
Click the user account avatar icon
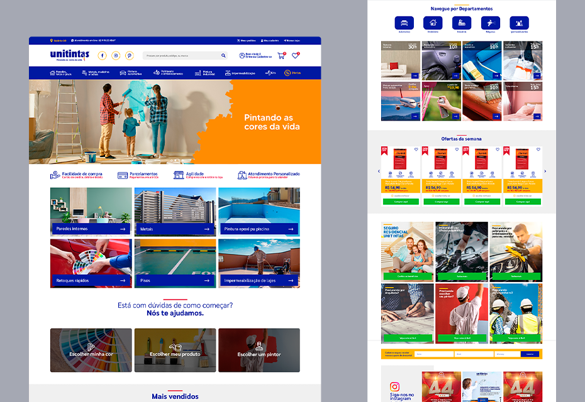click(242, 55)
